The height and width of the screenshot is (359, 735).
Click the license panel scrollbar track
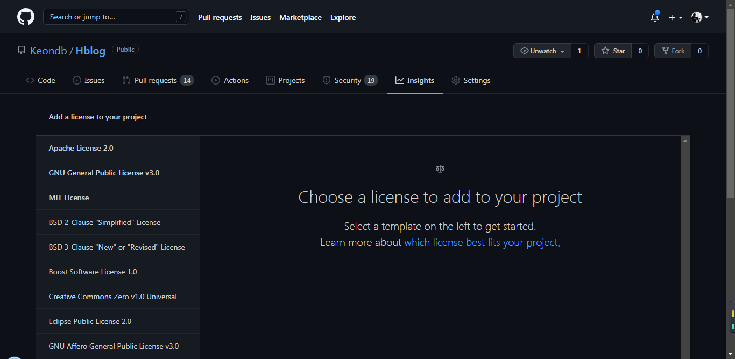tap(685, 251)
